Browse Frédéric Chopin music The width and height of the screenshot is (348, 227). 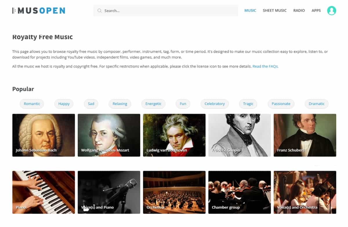pyautogui.click(x=240, y=135)
